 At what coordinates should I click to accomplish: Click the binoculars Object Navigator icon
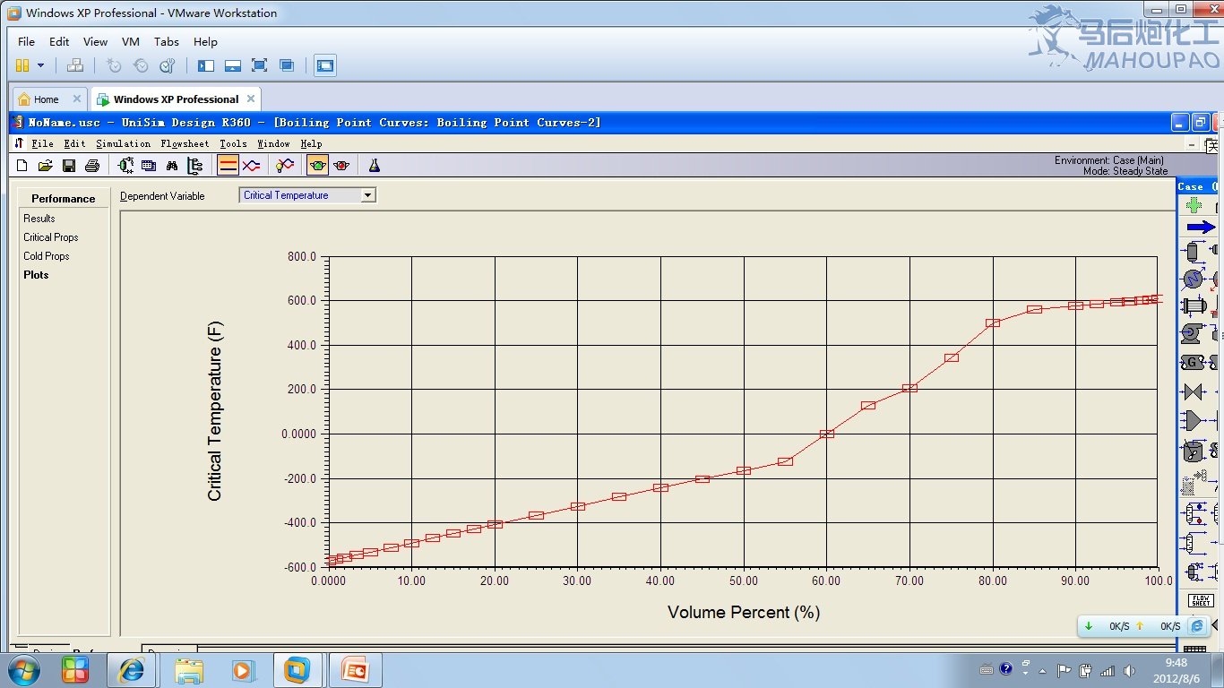coord(172,166)
